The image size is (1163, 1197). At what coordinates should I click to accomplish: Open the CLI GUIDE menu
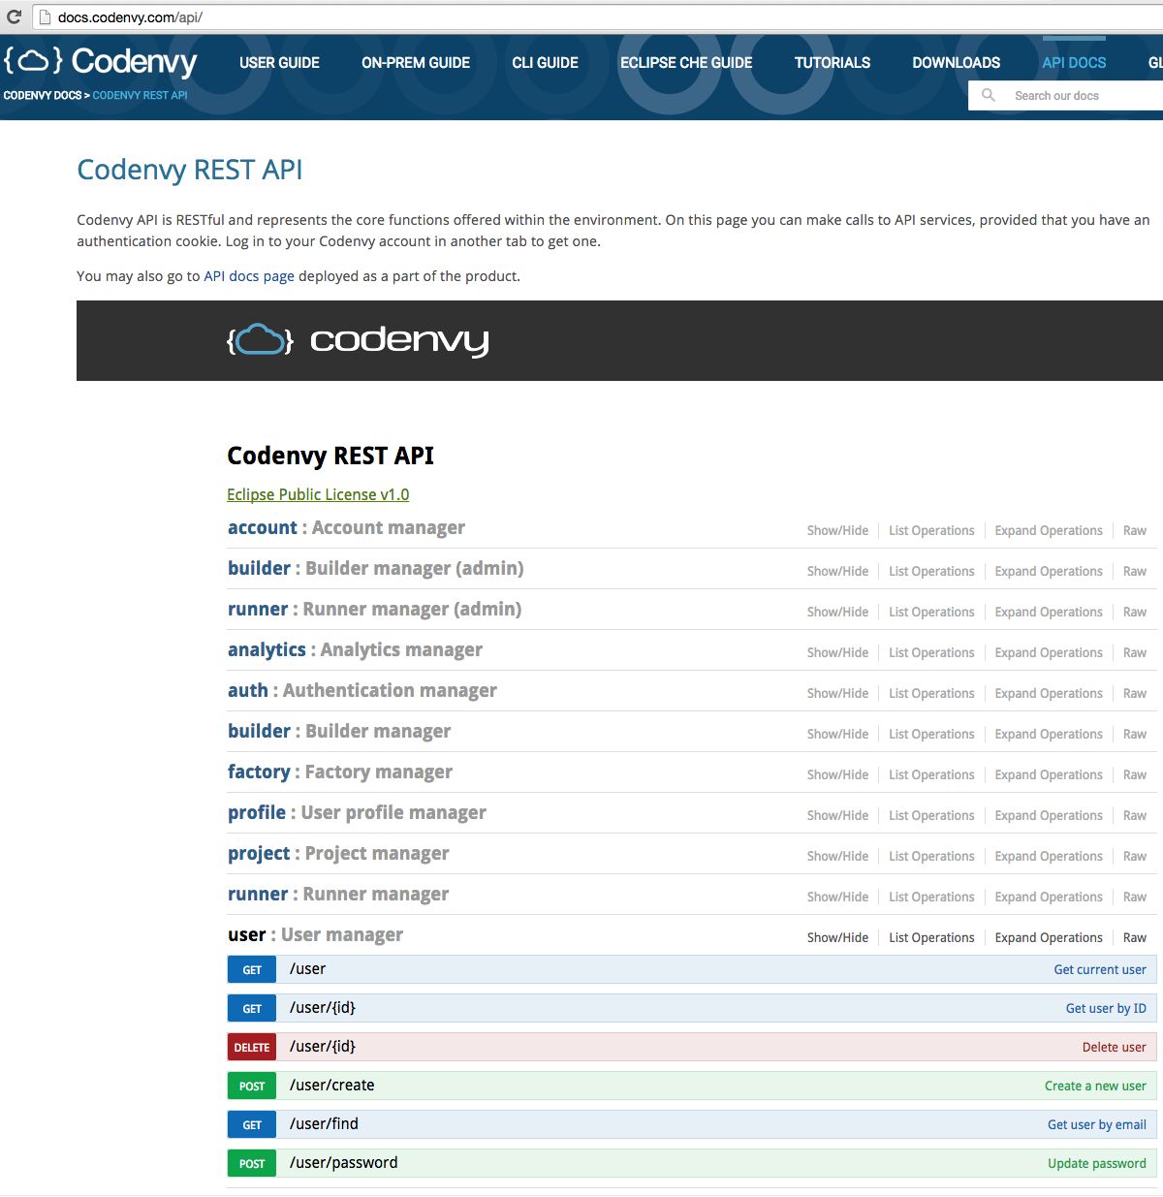545,62
